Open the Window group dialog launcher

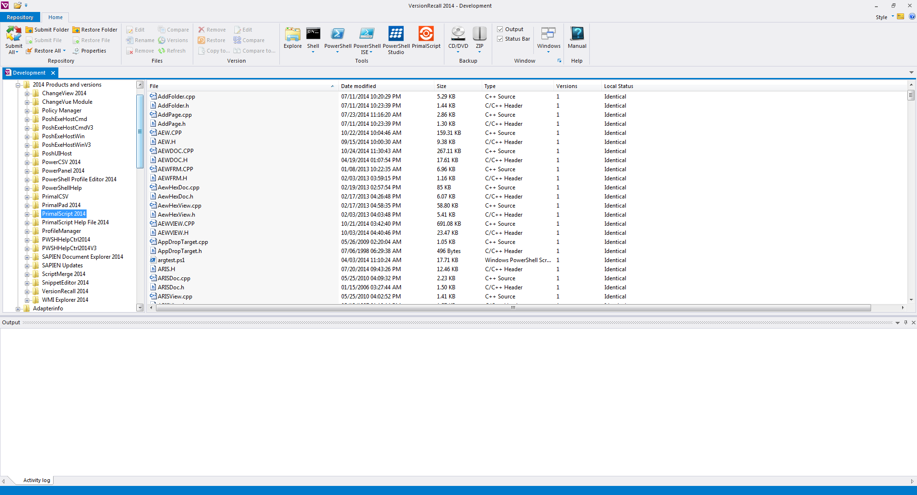click(559, 61)
